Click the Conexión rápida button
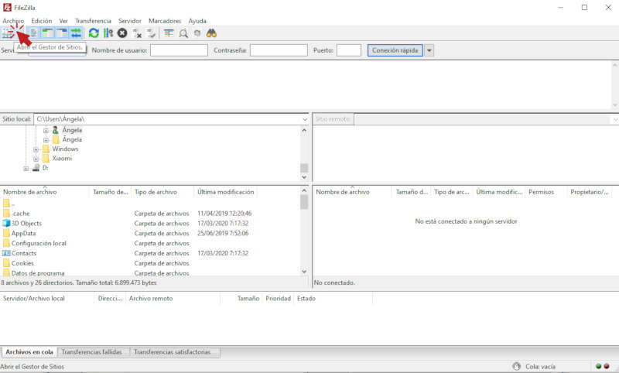This screenshot has height=373, width=619. click(x=395, y=50)
